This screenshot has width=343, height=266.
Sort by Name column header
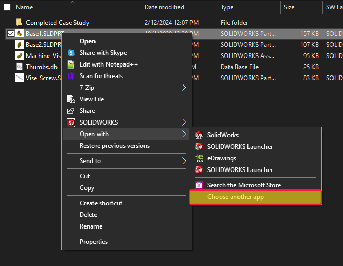[24, 7]
